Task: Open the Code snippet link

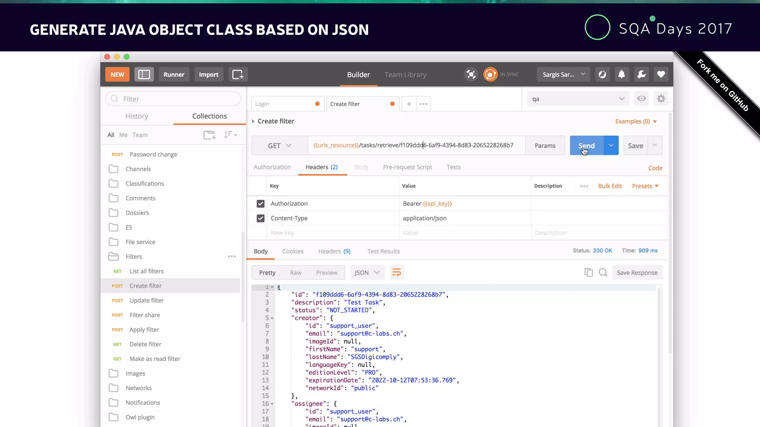Action: [655, 168]
